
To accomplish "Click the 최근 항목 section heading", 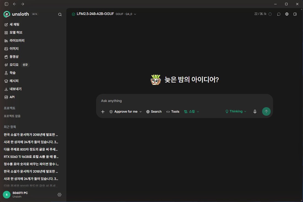I will 10,127.
